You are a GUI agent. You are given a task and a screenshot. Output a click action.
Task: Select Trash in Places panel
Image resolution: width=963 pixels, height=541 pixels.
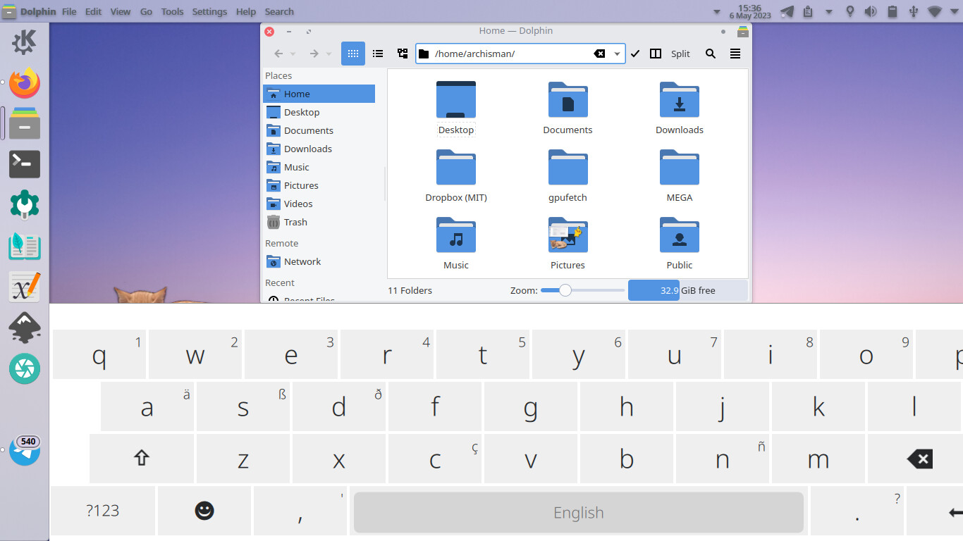(x=295, y=222)
